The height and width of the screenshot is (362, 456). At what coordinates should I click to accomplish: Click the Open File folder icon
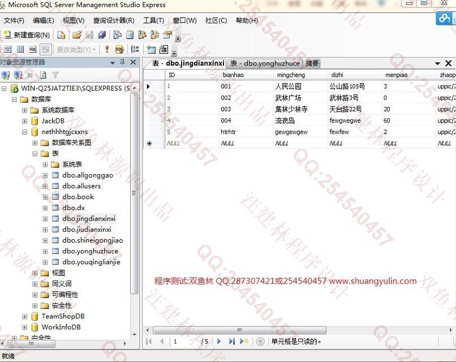(x=77, y=35)
